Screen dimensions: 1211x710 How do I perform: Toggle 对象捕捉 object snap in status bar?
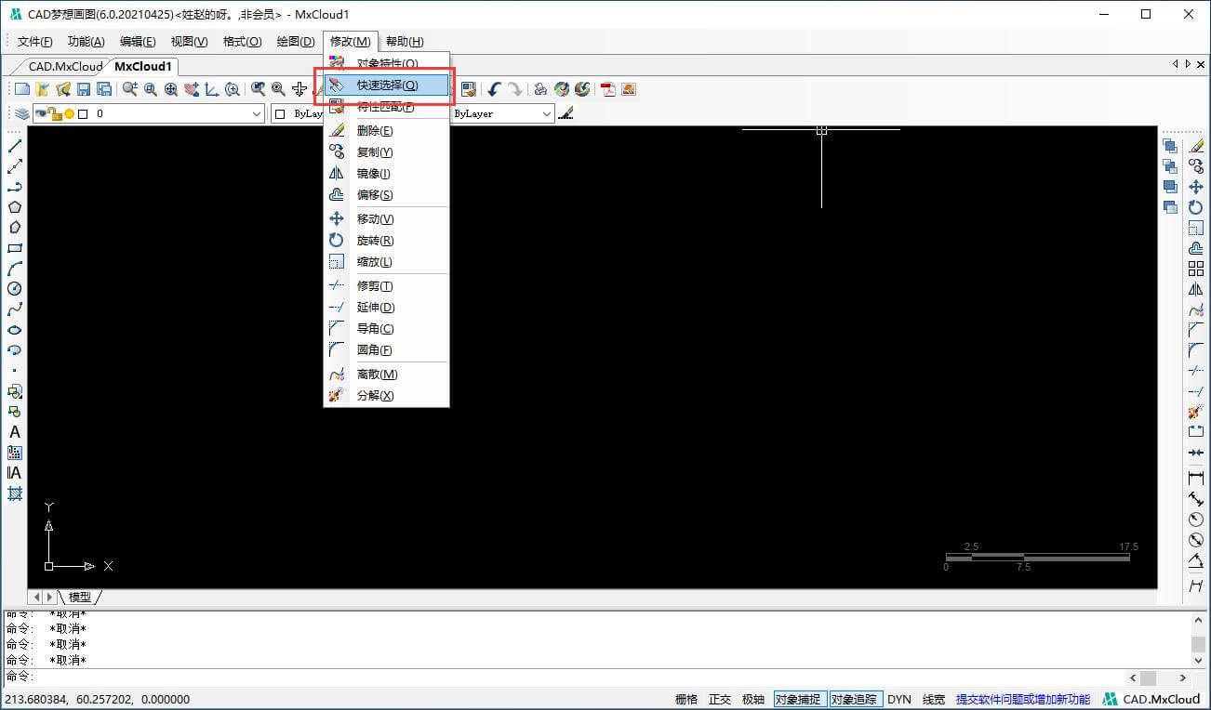click(799, 700)
